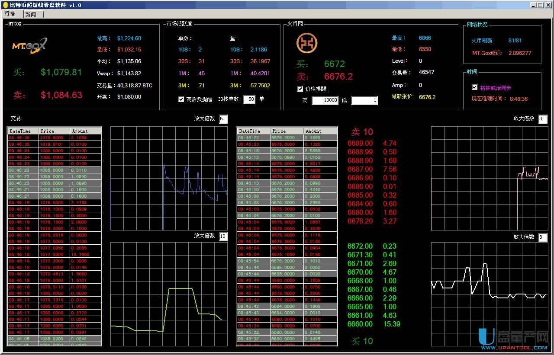
Task: Click Amount header in MTGOX trade table
Action: pos(85,131)
